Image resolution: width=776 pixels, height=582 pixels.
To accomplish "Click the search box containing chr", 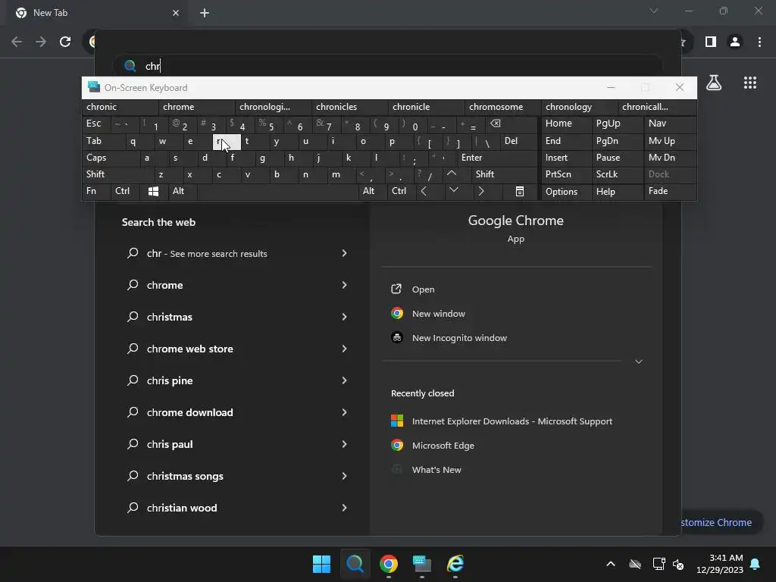I will pos(387,66).
